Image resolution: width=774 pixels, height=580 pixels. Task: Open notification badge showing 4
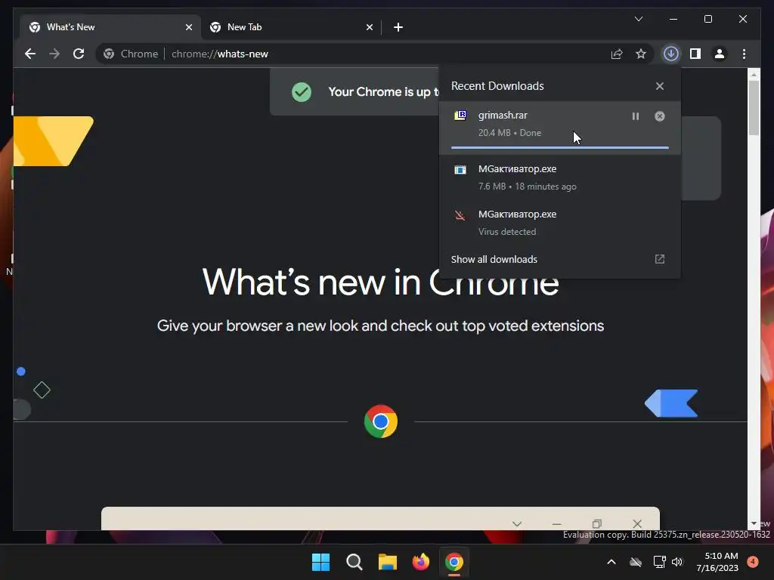click(753, 562)
